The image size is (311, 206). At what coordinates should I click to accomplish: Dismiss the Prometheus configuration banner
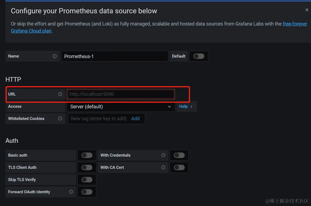pos(307,10)
